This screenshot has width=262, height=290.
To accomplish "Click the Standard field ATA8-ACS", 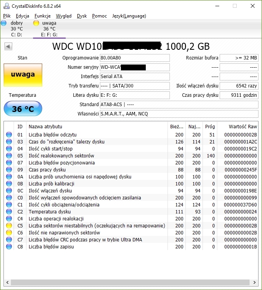I will coord(179,105).
